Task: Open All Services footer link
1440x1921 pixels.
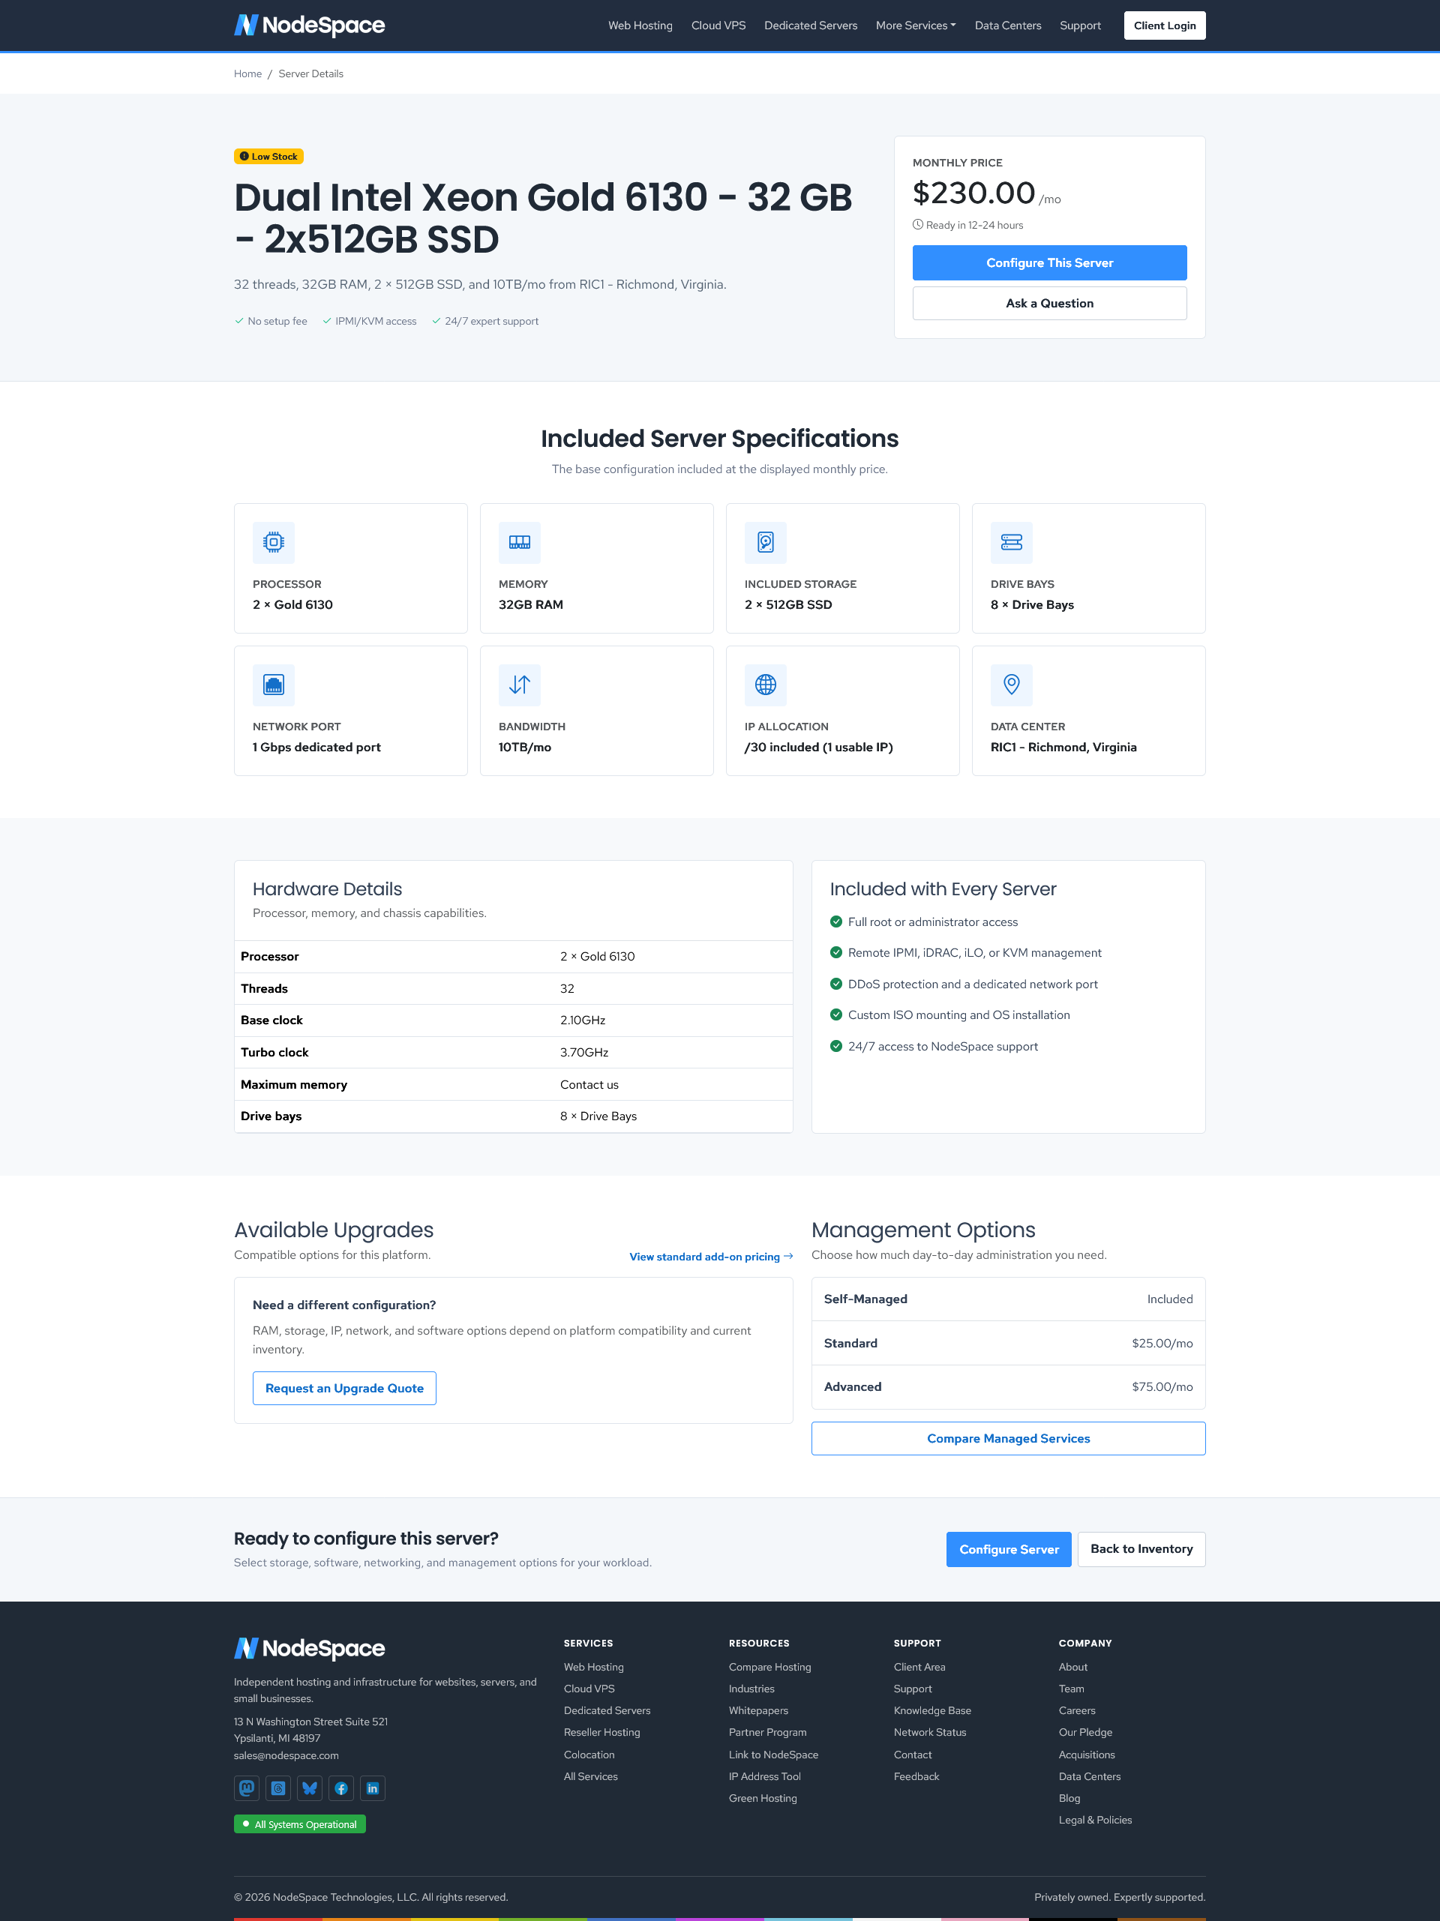Action: [x=590, y=1776]
